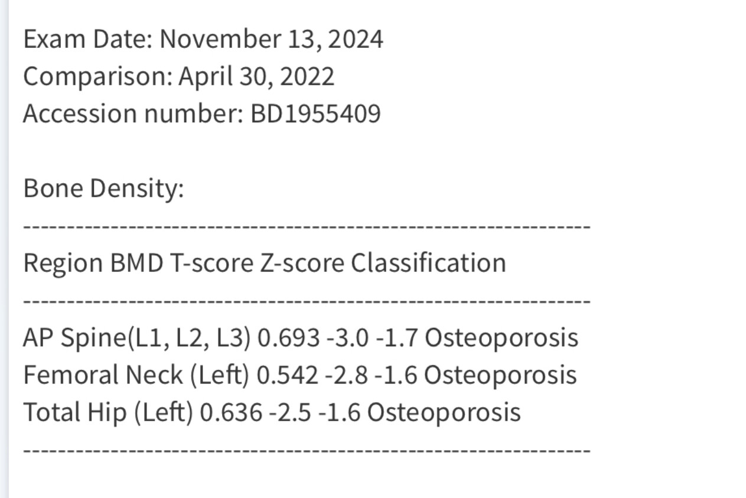Click "Osteoporosis" in the AP Spine row

click(x=501, y=338)
